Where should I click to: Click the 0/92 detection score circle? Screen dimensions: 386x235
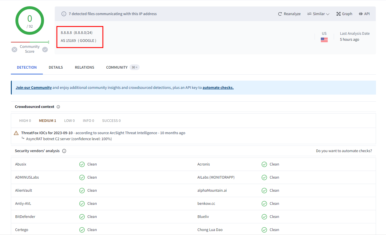tap(30, 21)
